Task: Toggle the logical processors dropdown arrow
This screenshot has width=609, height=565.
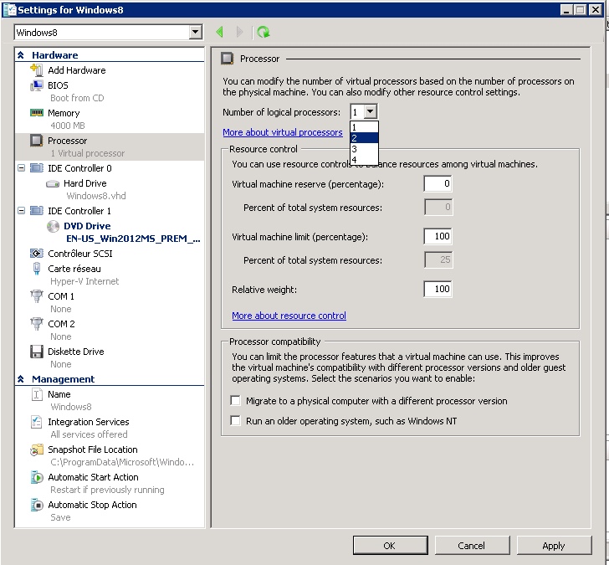Action: tap(370, 112)
